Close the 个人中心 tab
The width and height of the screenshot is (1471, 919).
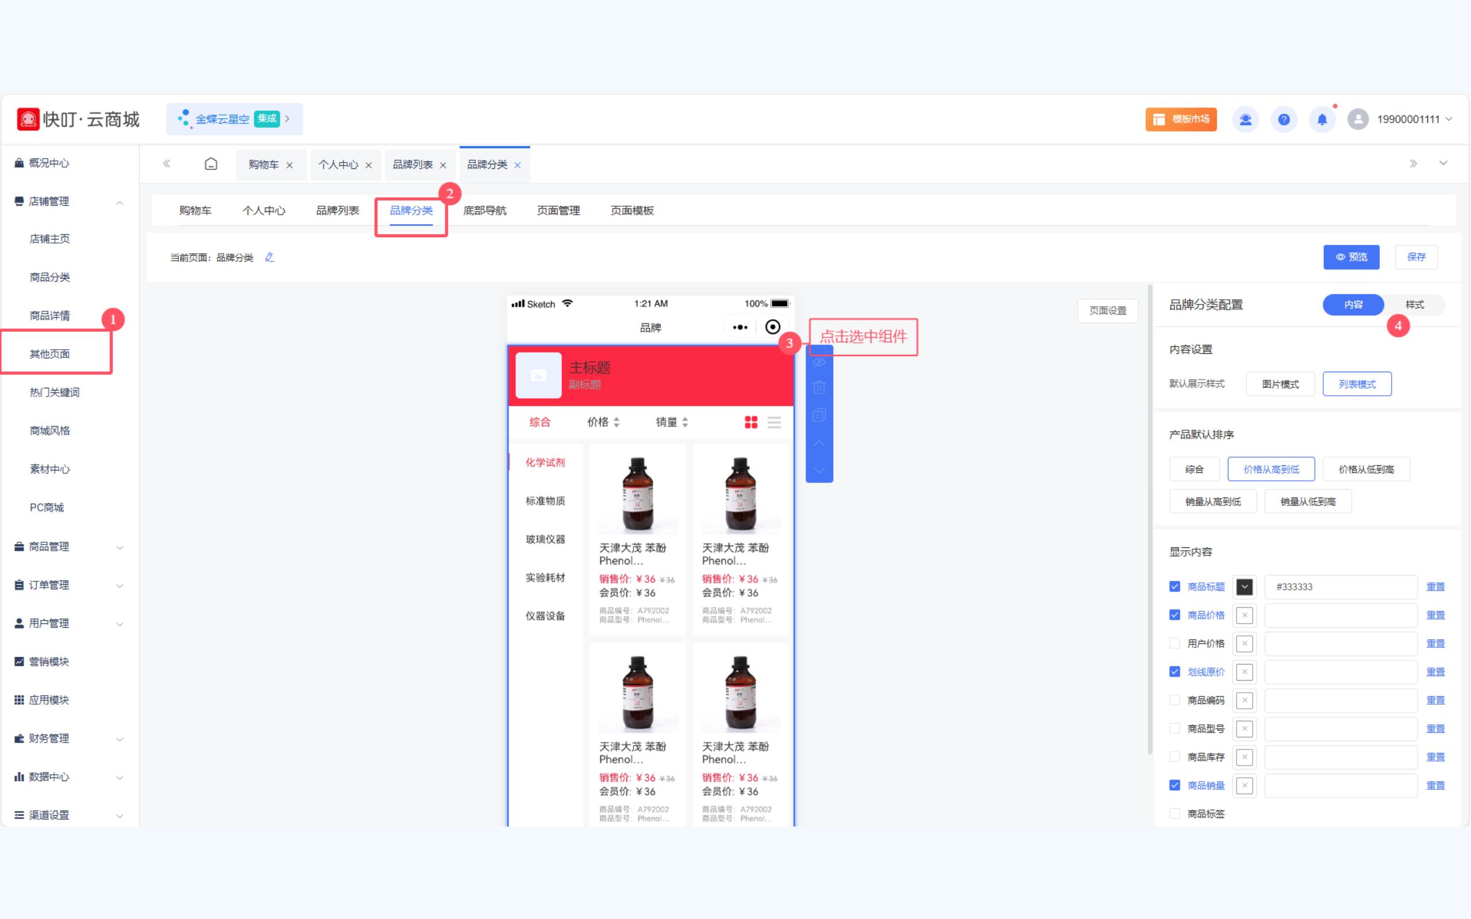tap(368, 165)
